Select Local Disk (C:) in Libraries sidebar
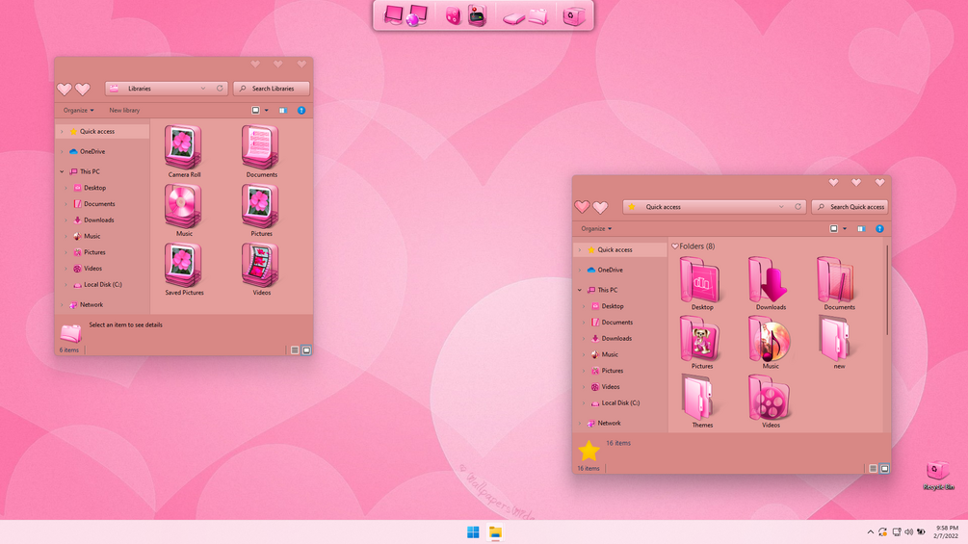 pyautogui.click(x=102, y=285)
